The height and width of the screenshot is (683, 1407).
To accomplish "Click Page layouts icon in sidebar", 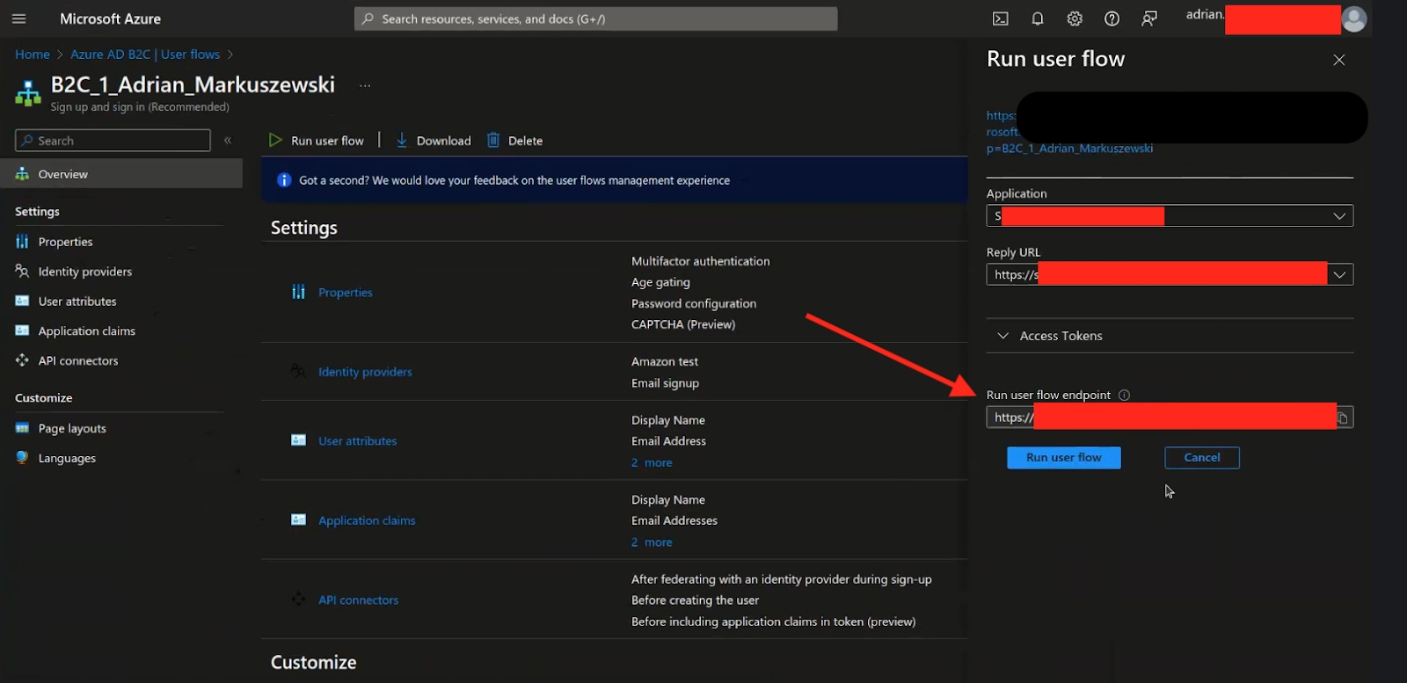I will (23, 428).
